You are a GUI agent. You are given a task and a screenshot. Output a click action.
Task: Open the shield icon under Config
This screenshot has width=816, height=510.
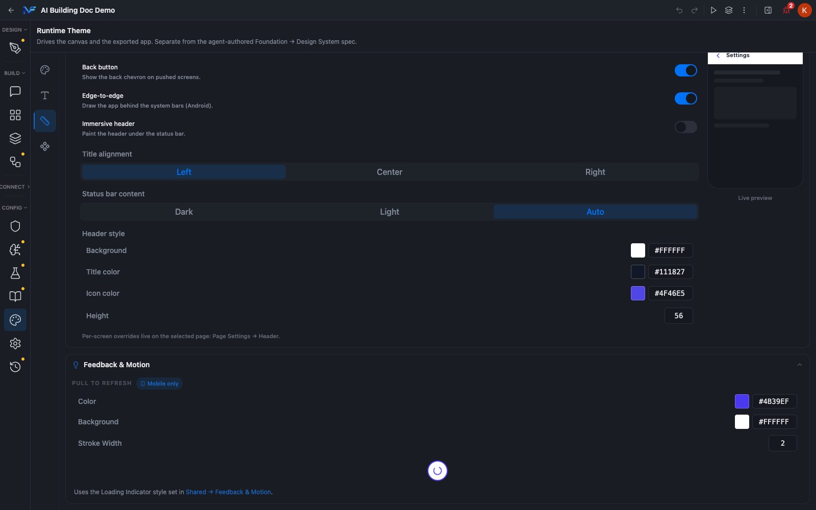[x=15, y=226]
